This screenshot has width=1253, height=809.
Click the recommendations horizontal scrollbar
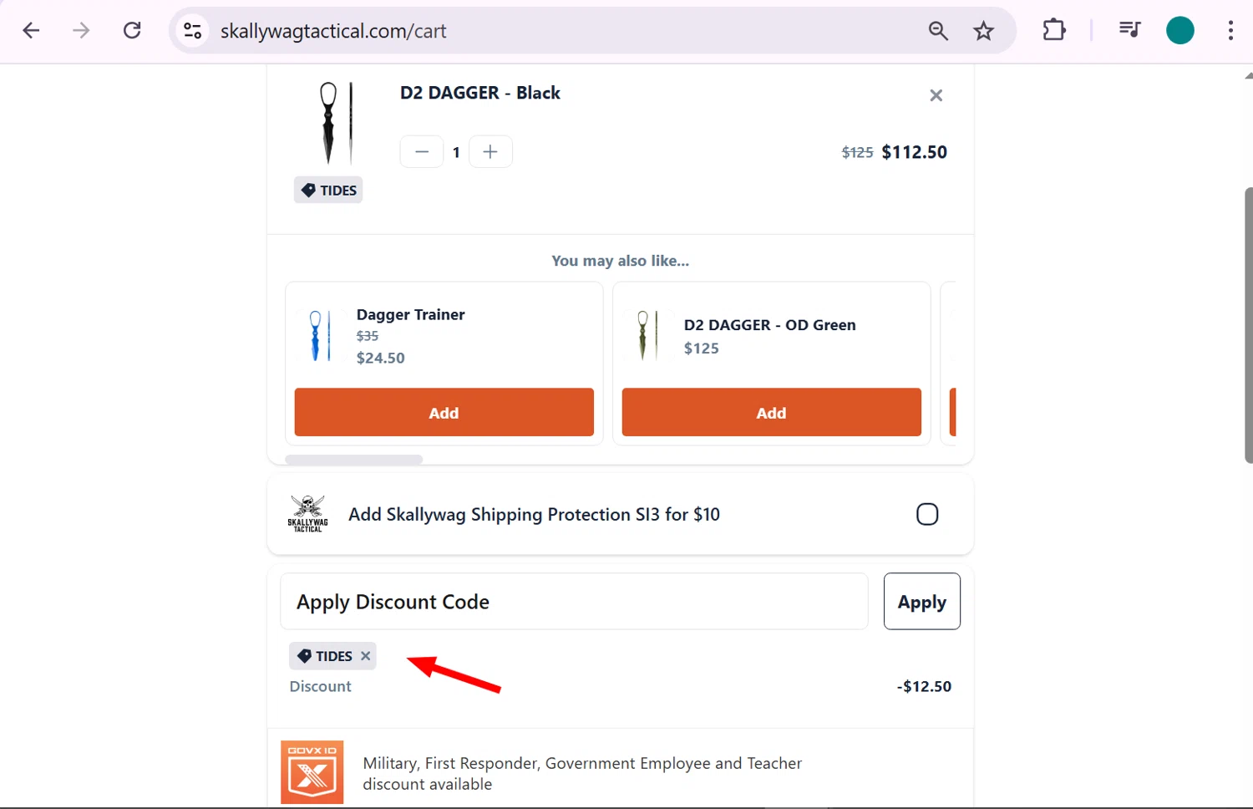point(354,460)
